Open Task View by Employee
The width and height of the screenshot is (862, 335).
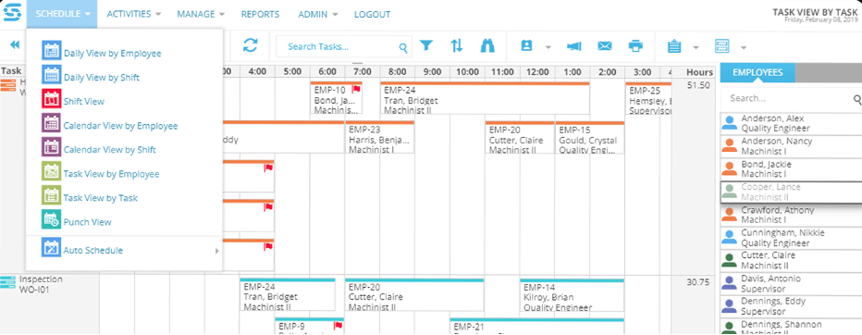[x=101, y=173]
